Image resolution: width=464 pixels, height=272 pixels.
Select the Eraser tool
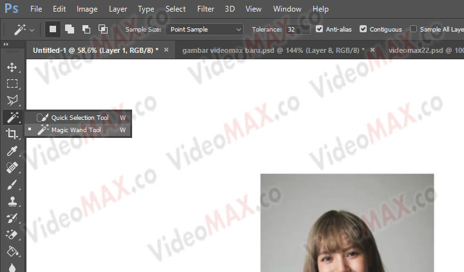click(x=12, y=235)
